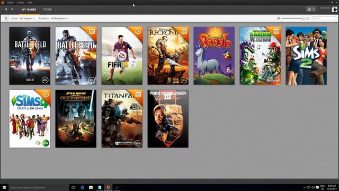Click the Origin icon in the taskbar
339x191 pixels.
[108, 187]
